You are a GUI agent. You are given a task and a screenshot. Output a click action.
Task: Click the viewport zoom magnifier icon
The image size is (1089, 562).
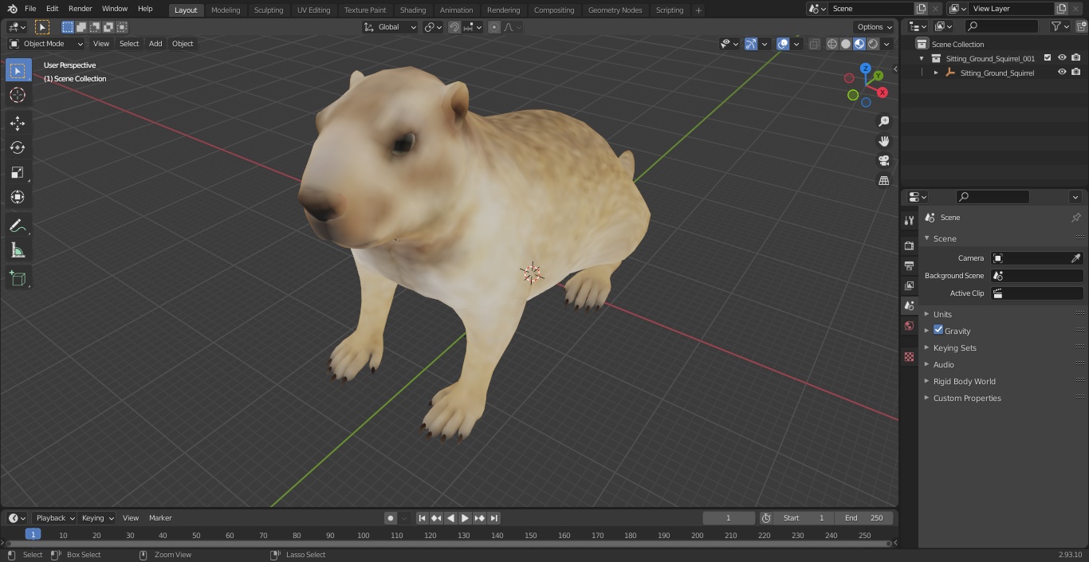coord(883,121)
